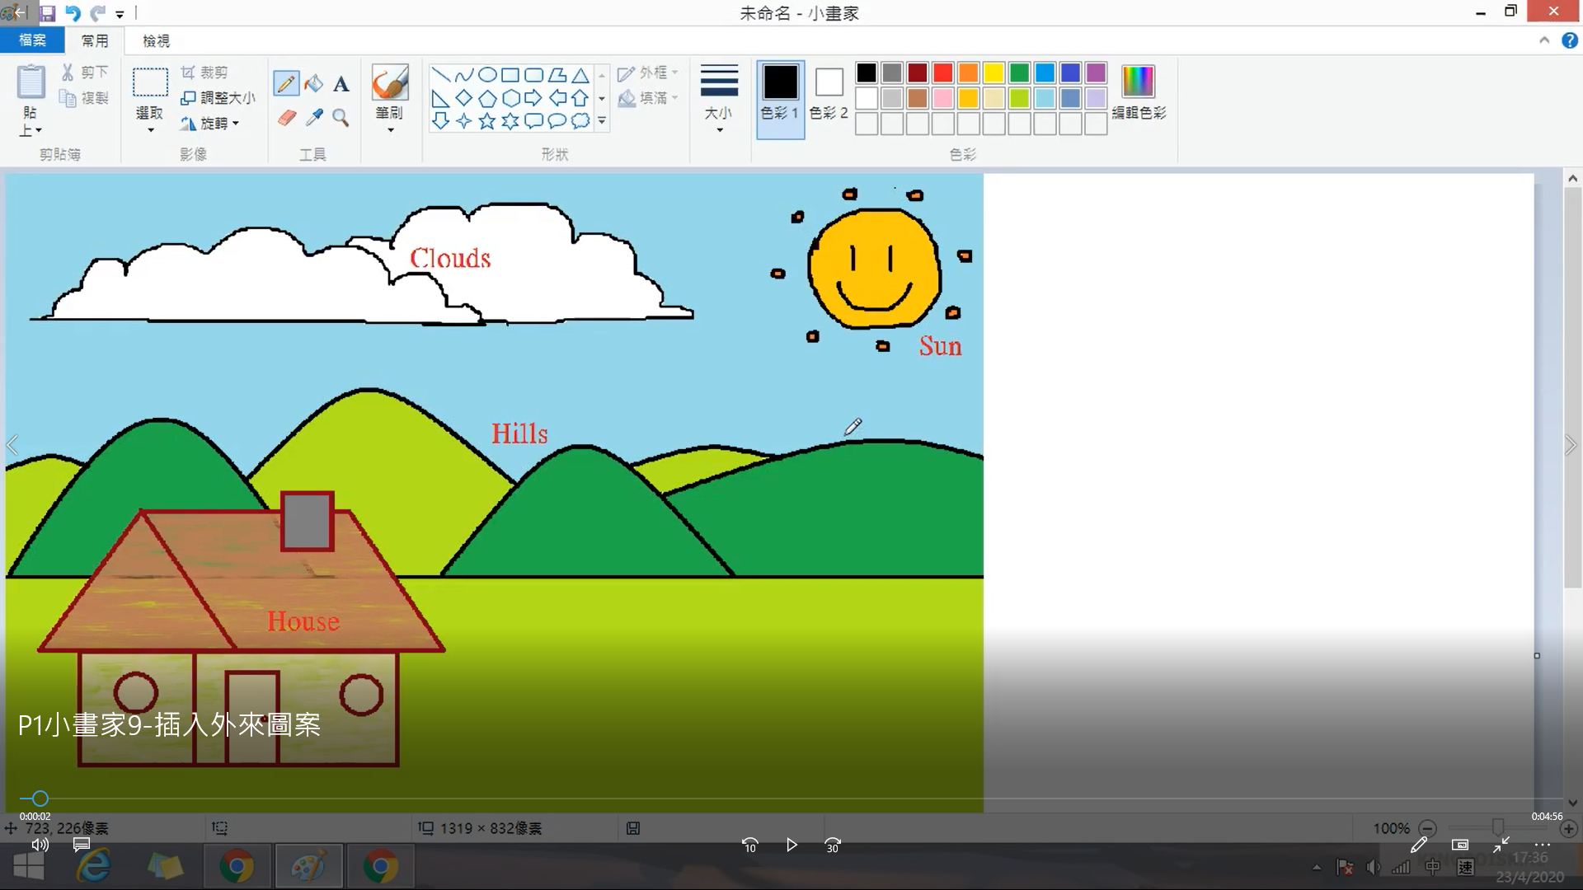This screenshot has height=890, width=1583.
Task: Click the rectangular Select tool icon
Action: [x=150, y=82]
